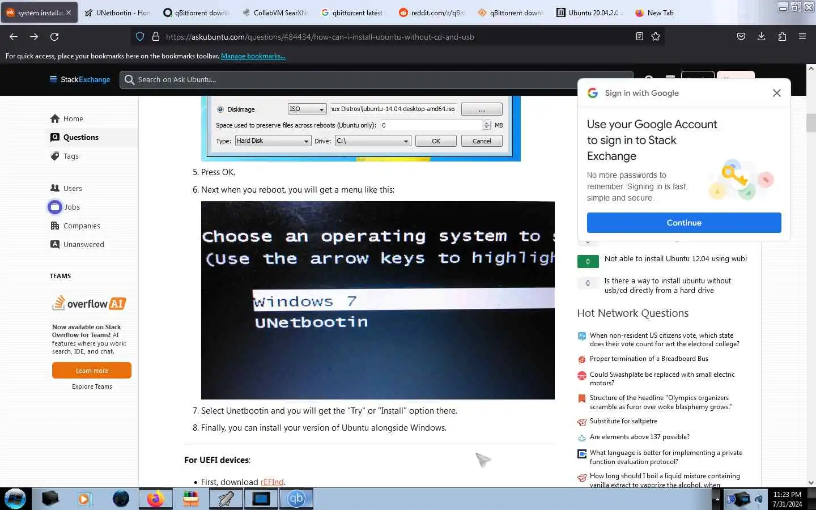Open the Firefox hamburger menu
Viewport: 816px width, 510px height.
tap(802, 36)
